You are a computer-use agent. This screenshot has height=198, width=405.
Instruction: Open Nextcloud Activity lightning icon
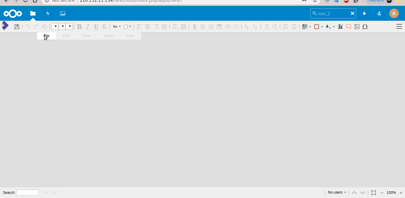(x=48, y=13)
